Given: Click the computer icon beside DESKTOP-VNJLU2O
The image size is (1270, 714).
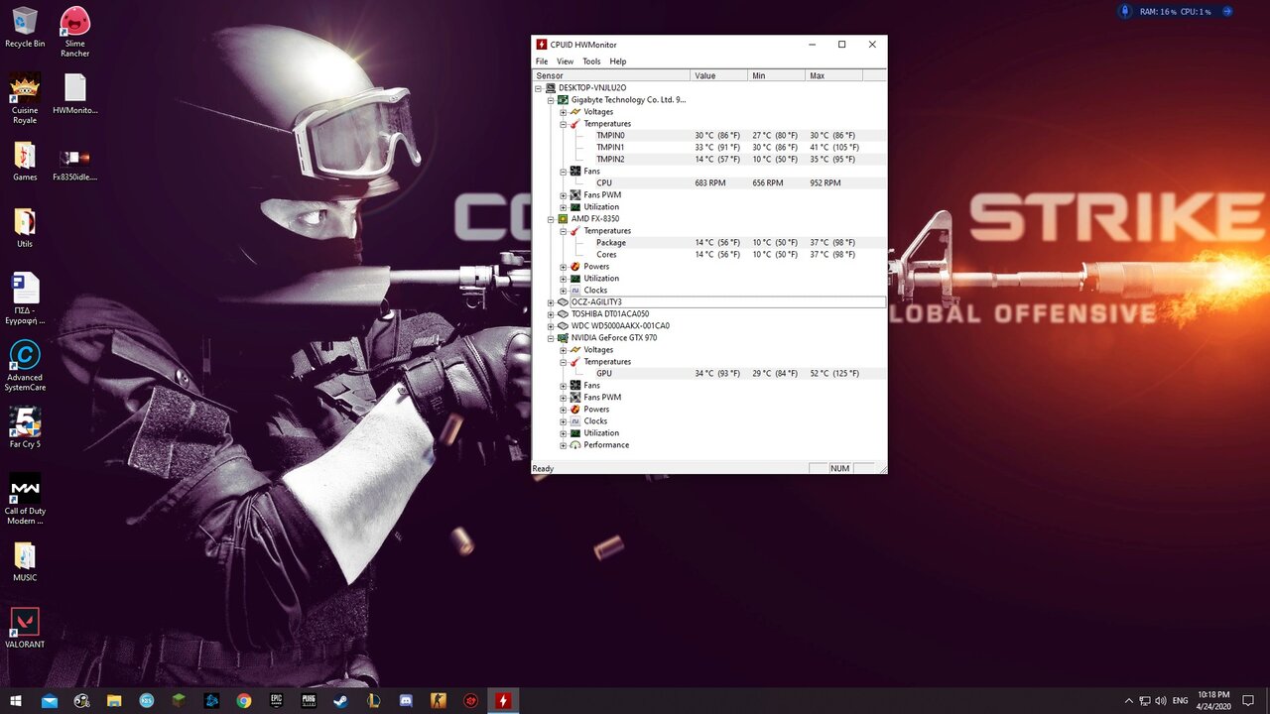Looking at the screenshot, I should point(551,88).
